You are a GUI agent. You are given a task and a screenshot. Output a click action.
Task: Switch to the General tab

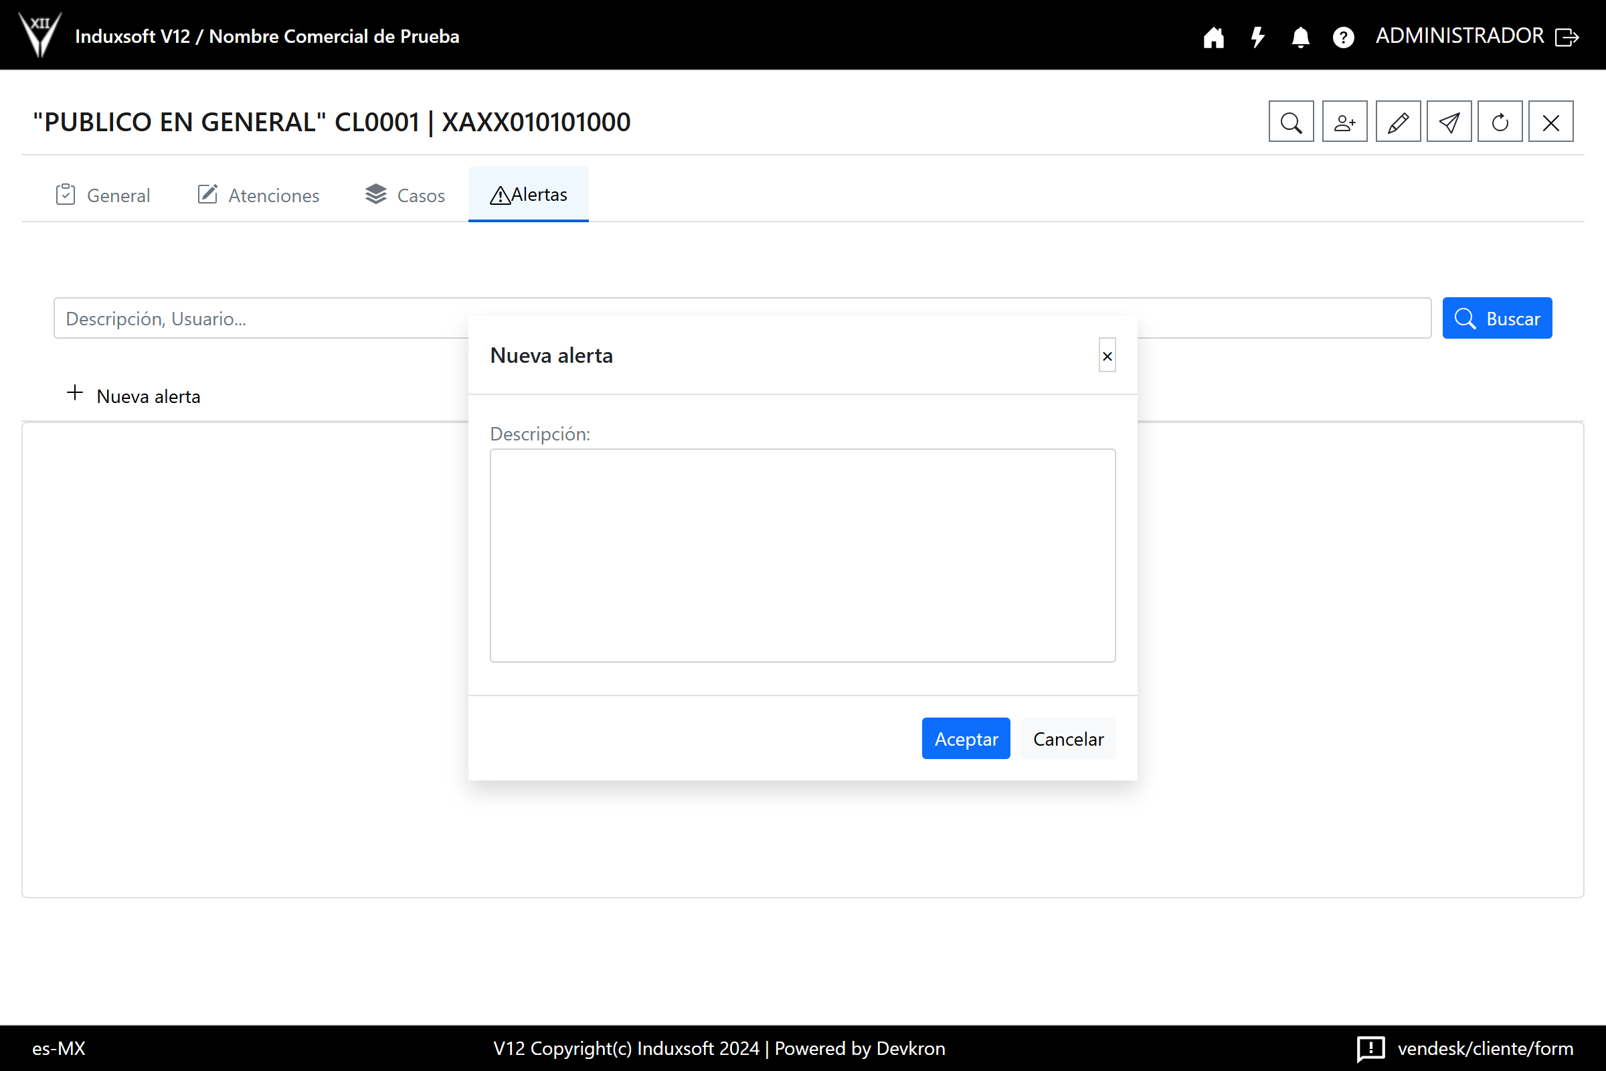pyautogui.click(x=103, y=195)
